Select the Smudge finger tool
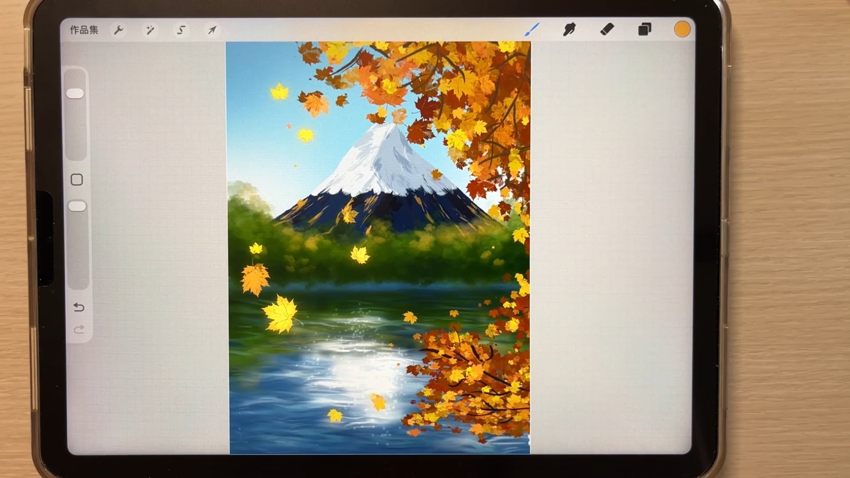This screenshot has width=850, height=478. 569,30
